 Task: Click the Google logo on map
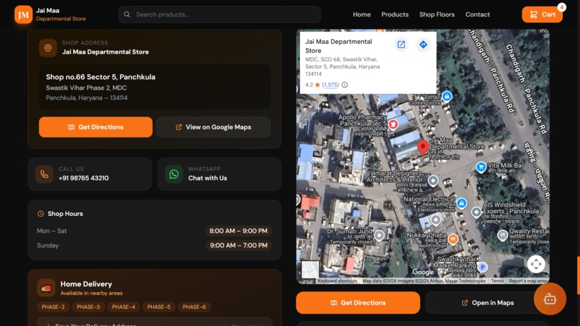point(423,272)
